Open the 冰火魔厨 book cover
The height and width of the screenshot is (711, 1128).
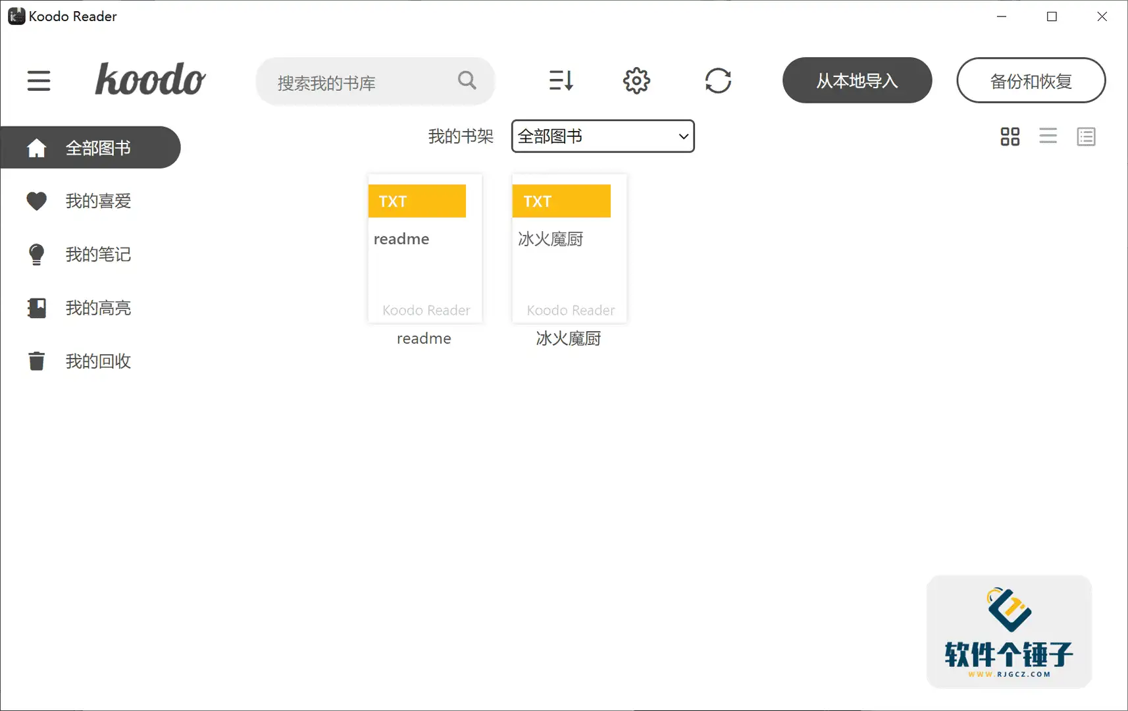569,248
